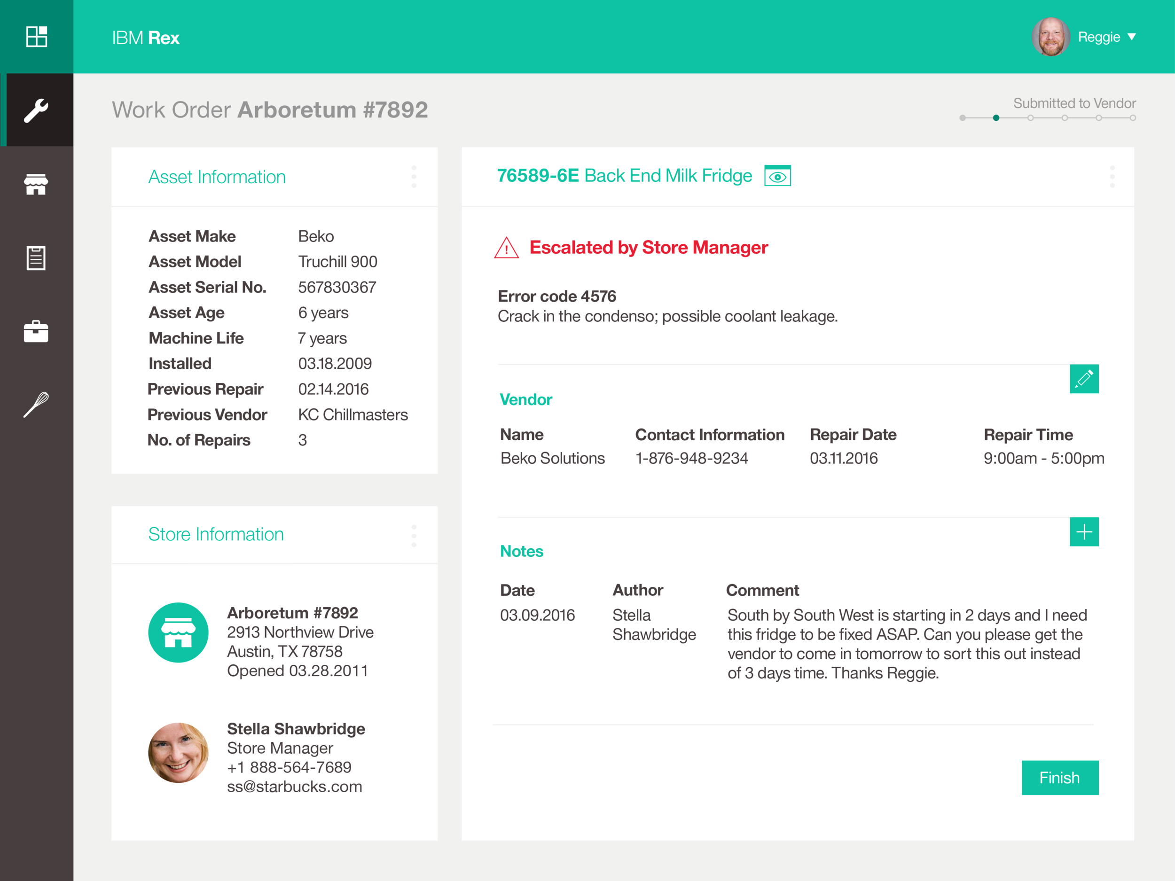Click repair time 9:00am - 5:00pm

[x=1044, y=458]
